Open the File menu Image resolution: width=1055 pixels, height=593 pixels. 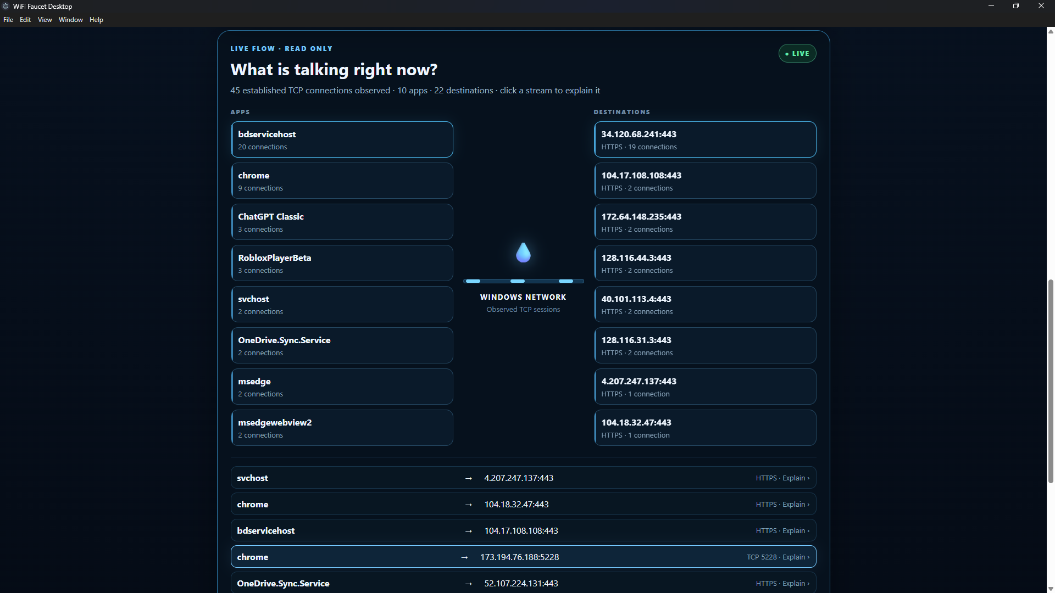[x=8, y=20]
